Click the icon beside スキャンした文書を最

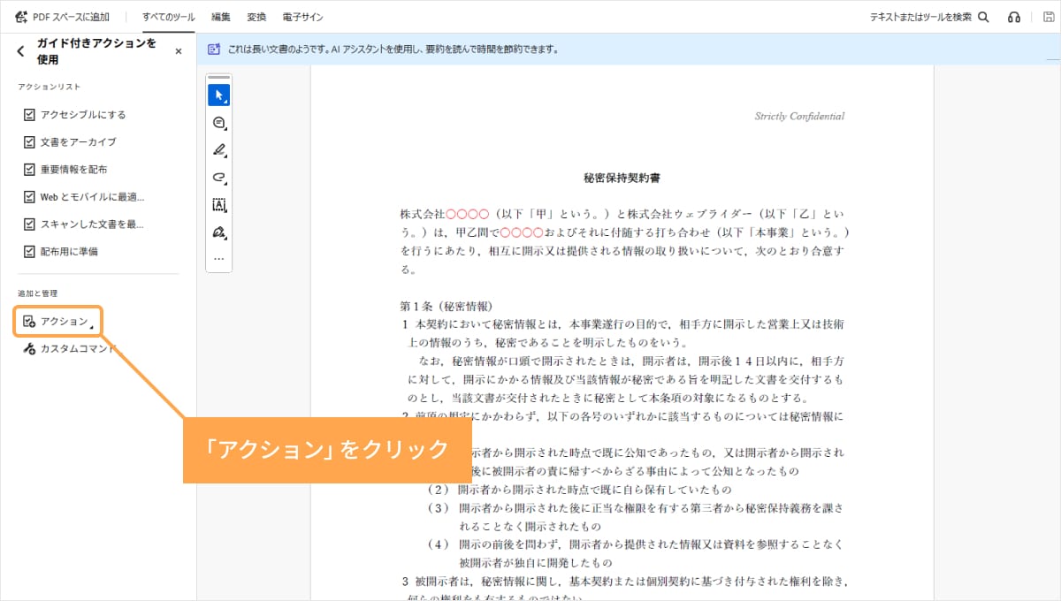(x=29, y=224)
